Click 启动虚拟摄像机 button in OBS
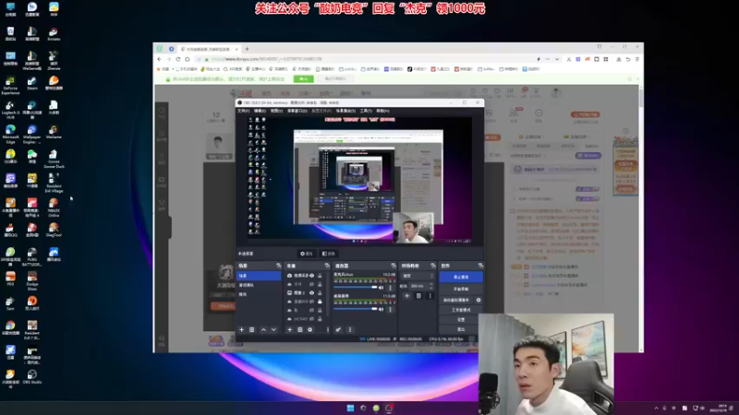The image size is (739, 415). pyautogui.click(x=456, y=301)
